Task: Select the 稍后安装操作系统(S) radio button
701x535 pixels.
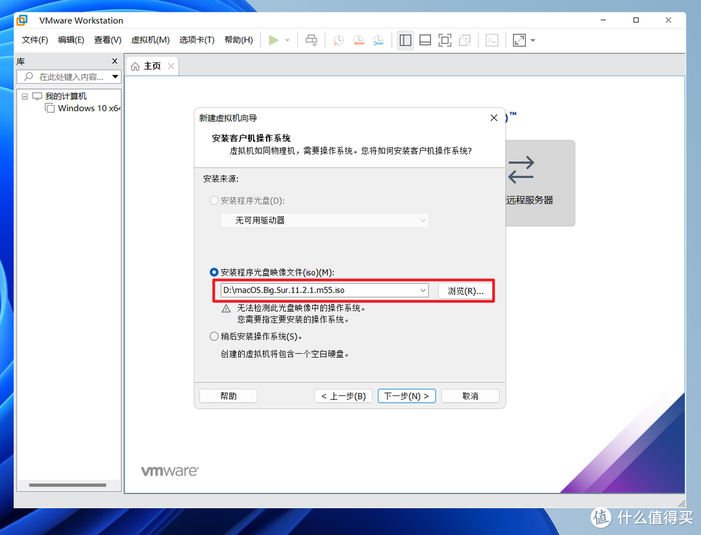Action: 214,336
